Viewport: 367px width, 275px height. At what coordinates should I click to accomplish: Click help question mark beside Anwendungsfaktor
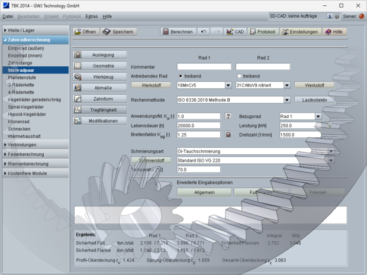click(x=228, y=117)
